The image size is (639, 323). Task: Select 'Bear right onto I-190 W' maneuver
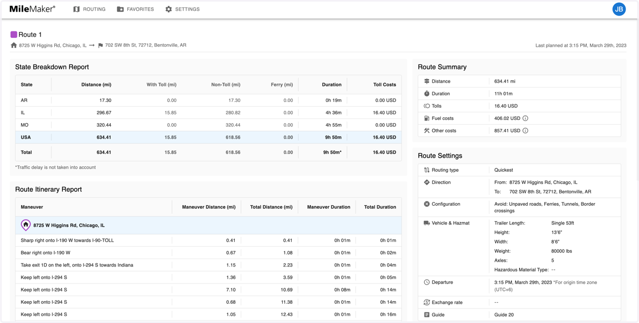(208, 253)
